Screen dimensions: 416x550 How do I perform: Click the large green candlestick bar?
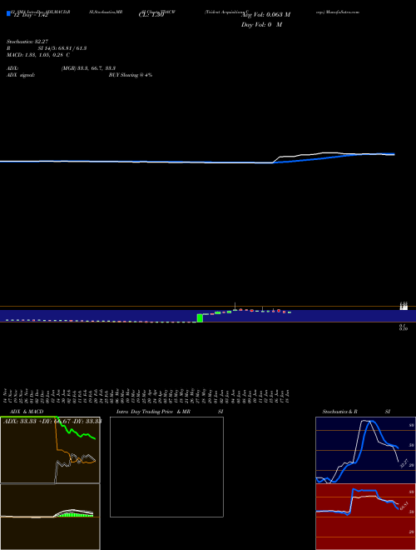(200, 318)
